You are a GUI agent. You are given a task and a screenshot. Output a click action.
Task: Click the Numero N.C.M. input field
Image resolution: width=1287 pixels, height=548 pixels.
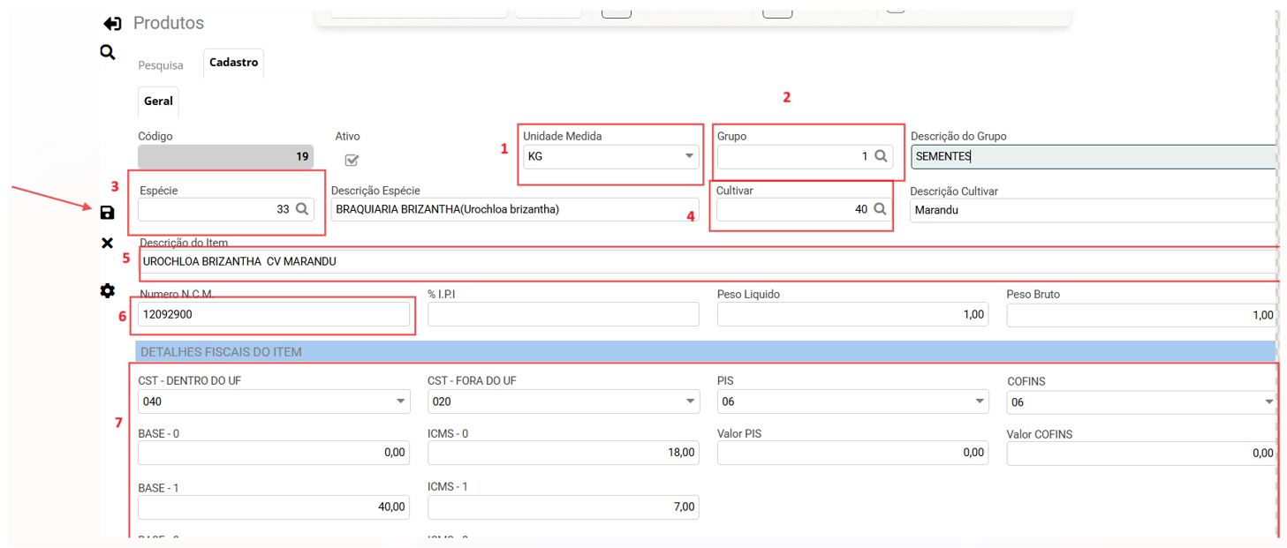(x=274, y=314)
